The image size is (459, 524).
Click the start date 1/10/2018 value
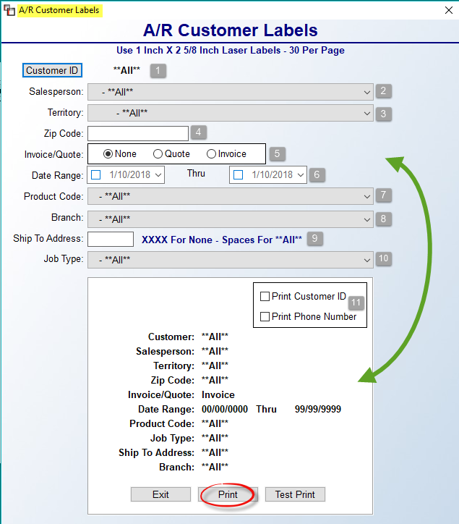tap(130, 174)
